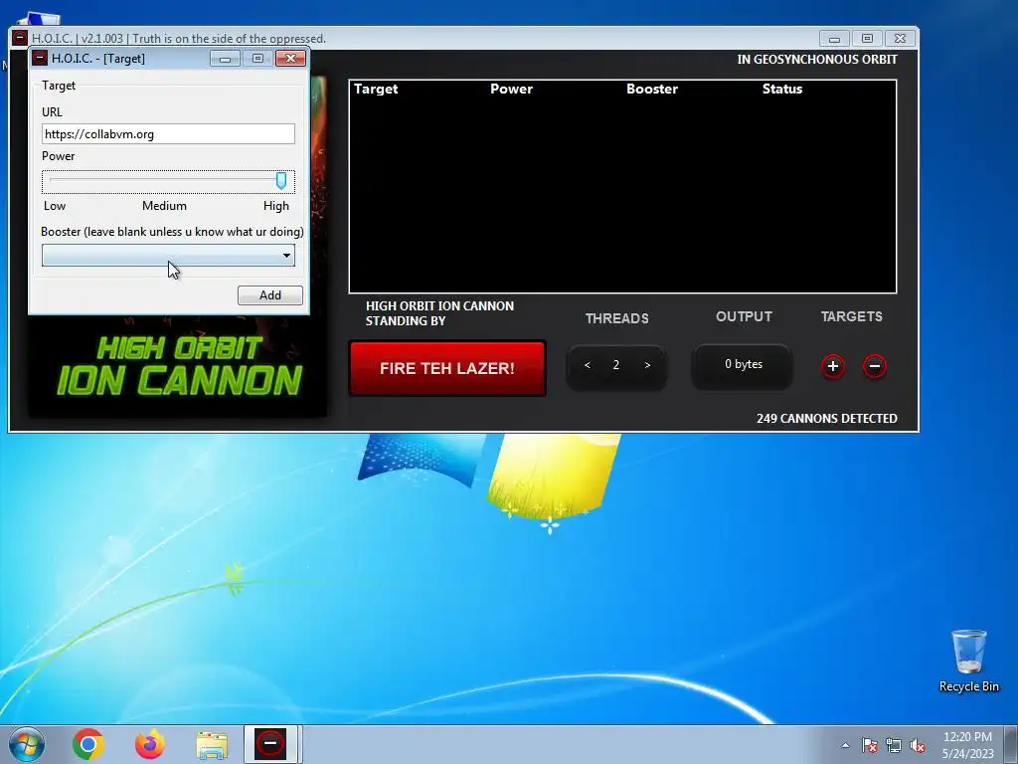1018x764 pixels.
Task: Click the Power slider handle
Action: 281,181
